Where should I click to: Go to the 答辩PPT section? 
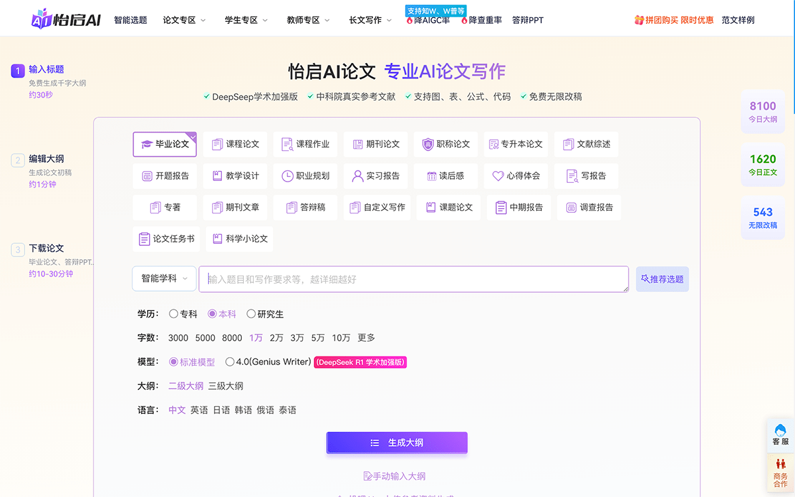point(528,20)
